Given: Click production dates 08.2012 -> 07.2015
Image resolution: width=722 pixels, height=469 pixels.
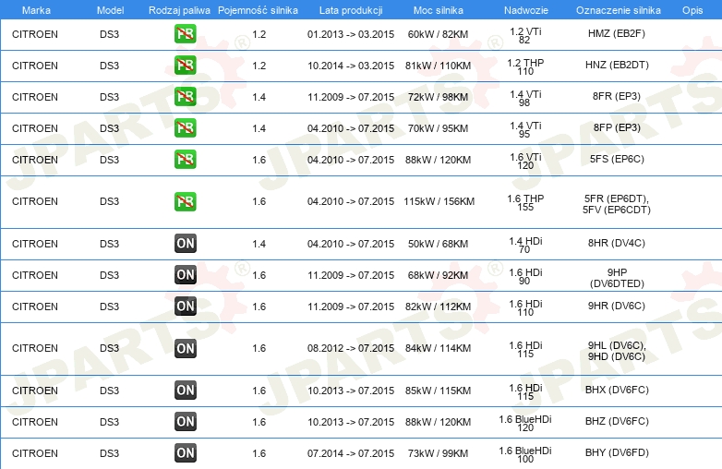Looking at the screenshot, I should pyautogui.click(x=351, y=348).
